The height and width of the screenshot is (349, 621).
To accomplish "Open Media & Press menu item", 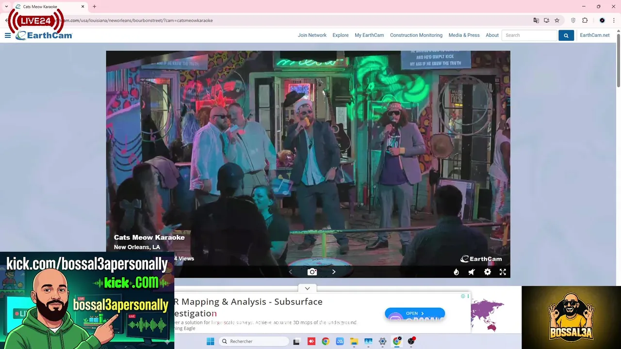I will click(x=464, y=35).
